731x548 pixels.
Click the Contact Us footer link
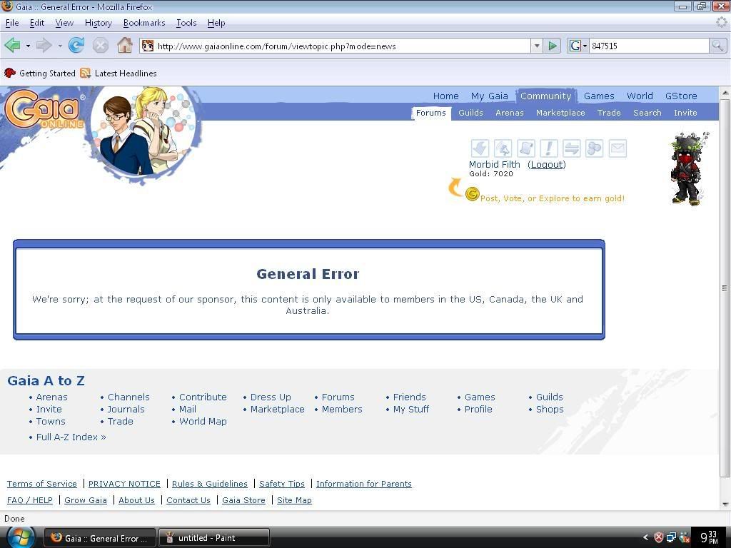click(x=188, y=500)
